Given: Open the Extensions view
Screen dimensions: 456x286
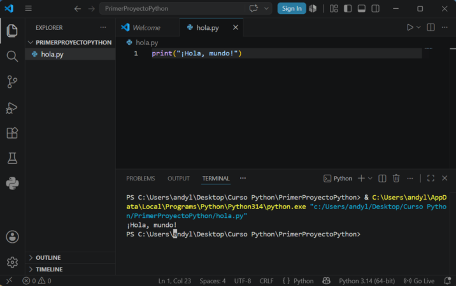Looking at the screenshot, I should pos(12,133).
